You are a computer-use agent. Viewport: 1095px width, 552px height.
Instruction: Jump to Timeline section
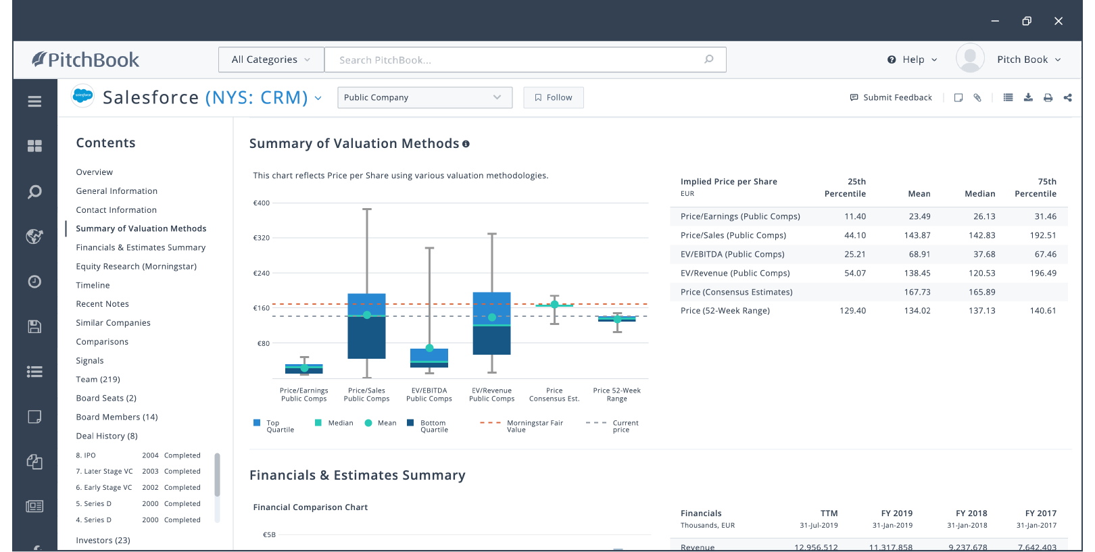93,286
